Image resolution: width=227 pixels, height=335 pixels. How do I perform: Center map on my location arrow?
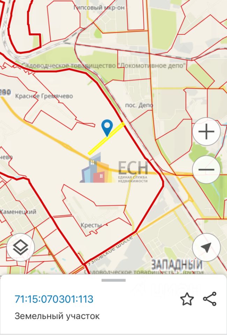206,247
